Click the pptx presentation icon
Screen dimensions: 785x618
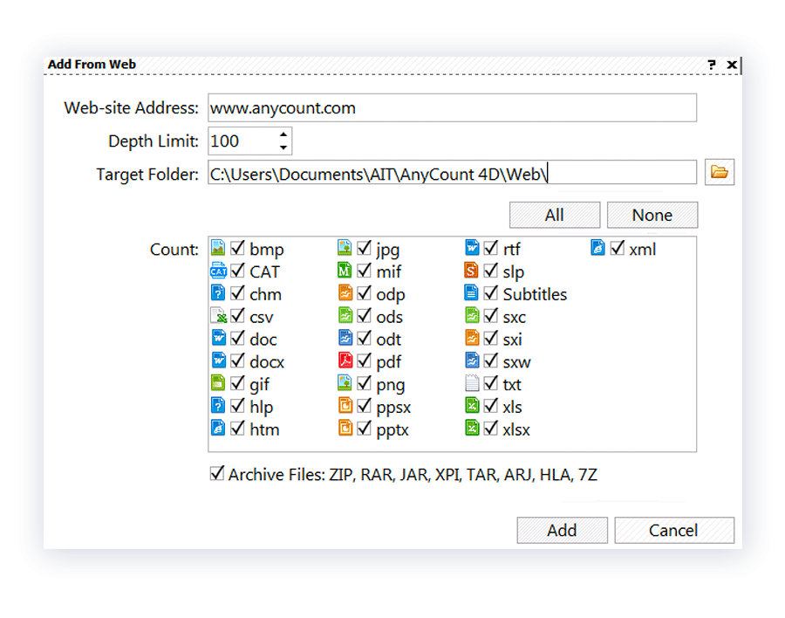coord(345,429)
